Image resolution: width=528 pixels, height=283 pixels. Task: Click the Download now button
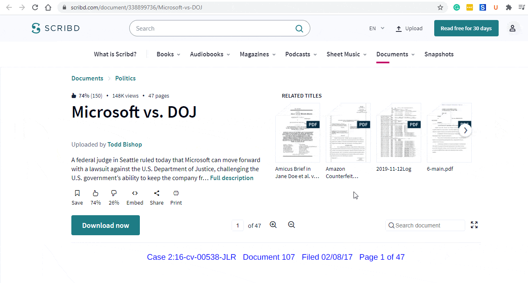[105, 225]
